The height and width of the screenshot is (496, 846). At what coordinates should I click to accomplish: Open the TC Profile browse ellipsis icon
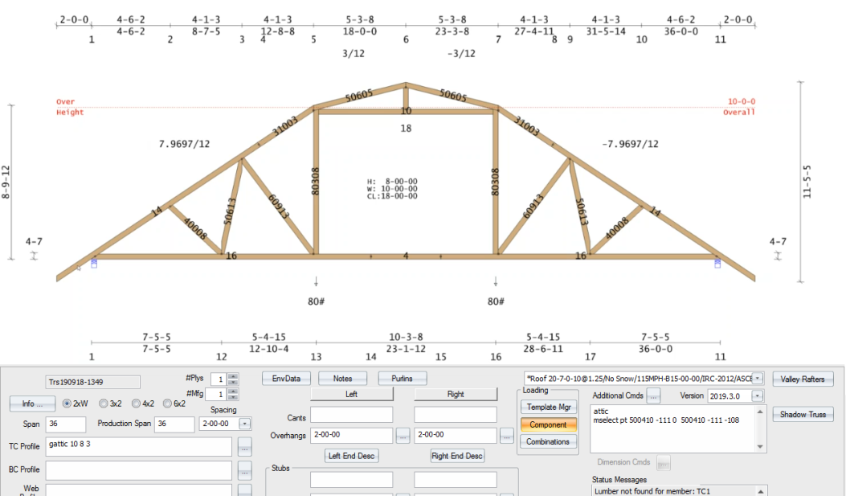tap(244, 449)
